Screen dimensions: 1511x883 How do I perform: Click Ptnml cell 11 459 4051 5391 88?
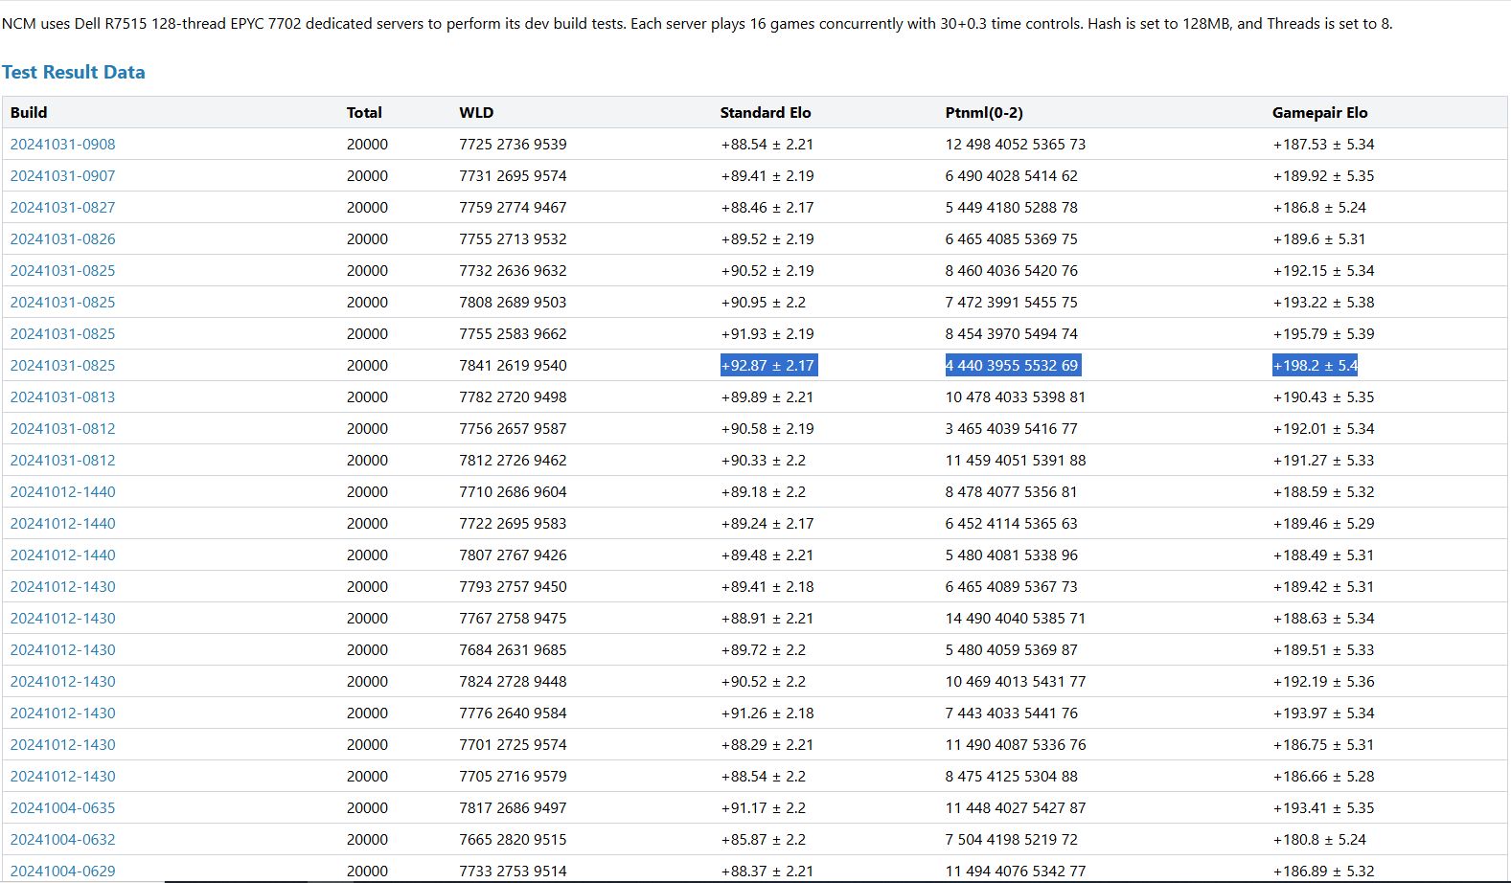1016,460
